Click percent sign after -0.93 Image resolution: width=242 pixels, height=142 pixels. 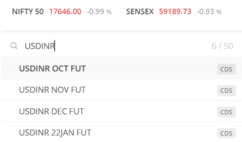pos(219,12)
